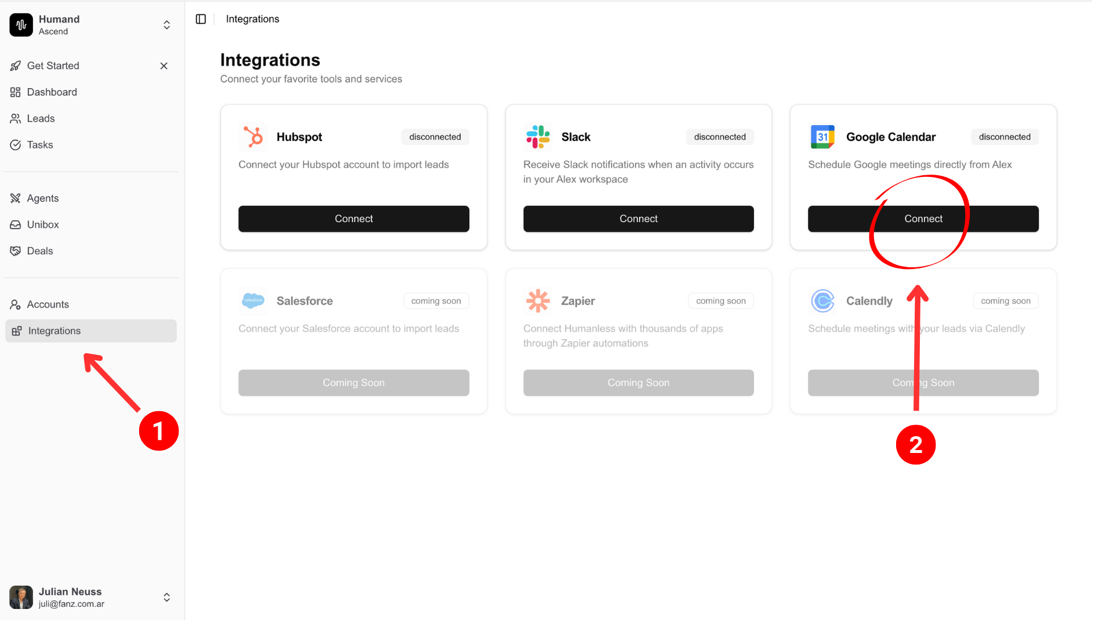Click Julian Neuss profile picture

21,597
